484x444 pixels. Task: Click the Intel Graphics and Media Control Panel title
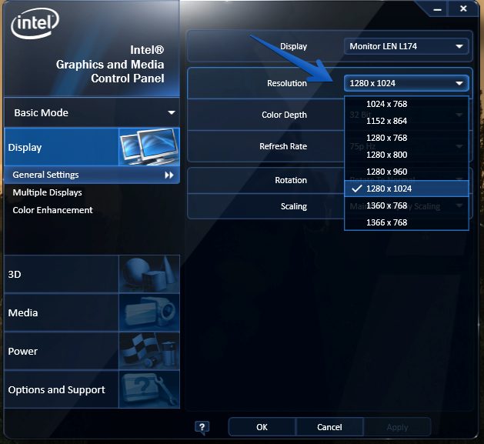tap(110, 64)
